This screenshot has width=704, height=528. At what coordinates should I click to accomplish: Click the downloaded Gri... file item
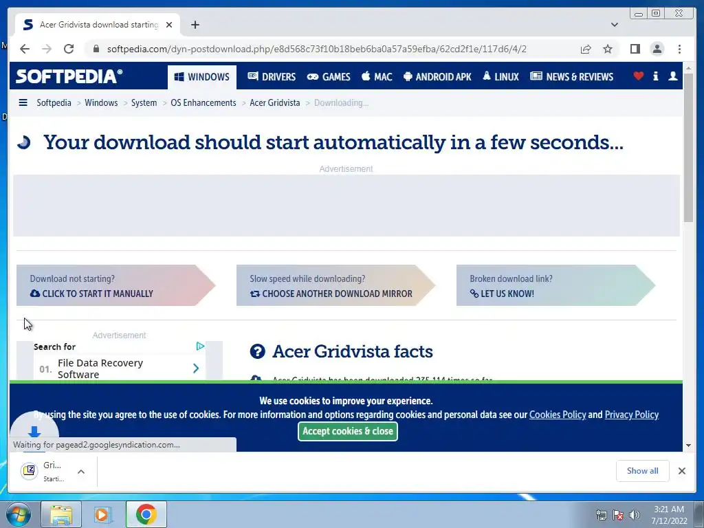tap(43, 471)
